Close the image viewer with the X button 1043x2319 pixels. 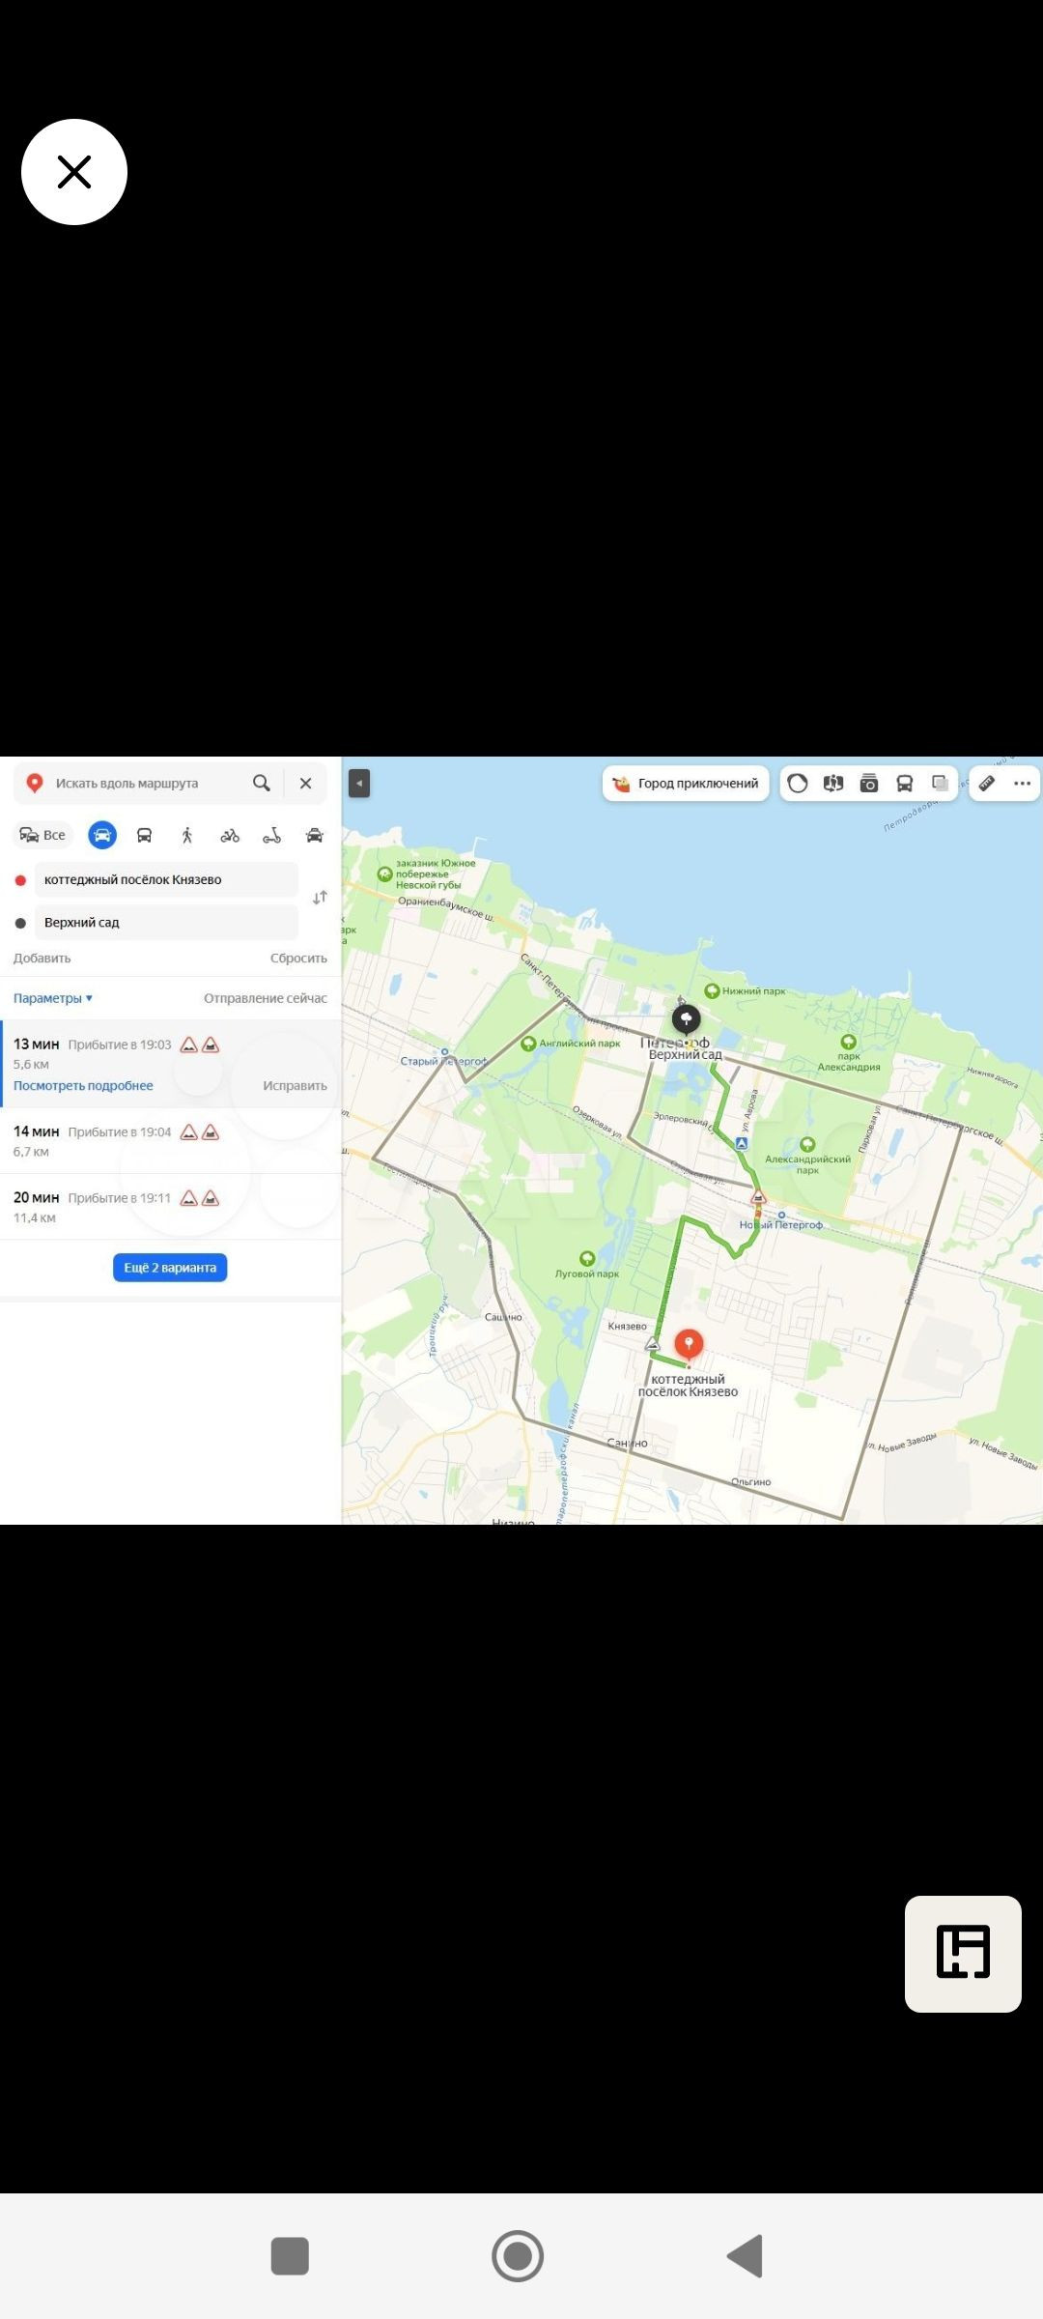point(74,172)
